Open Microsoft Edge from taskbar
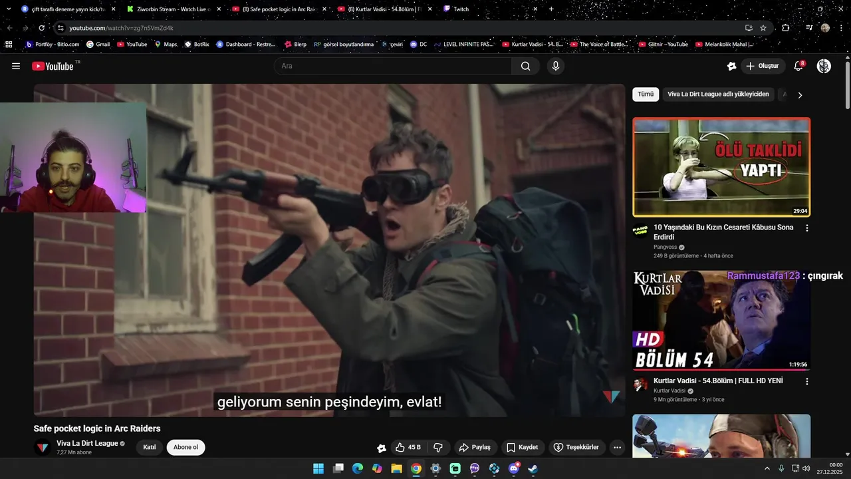851x479 pixels. click(x=358, y=468)
